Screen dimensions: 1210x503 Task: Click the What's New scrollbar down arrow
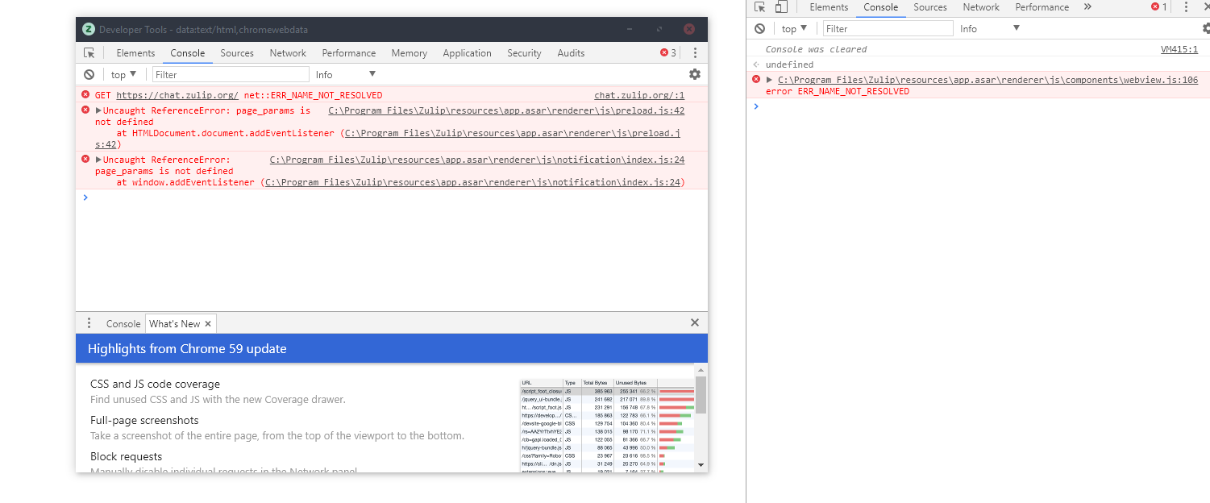pyautogui.click(x=701, y=465)
